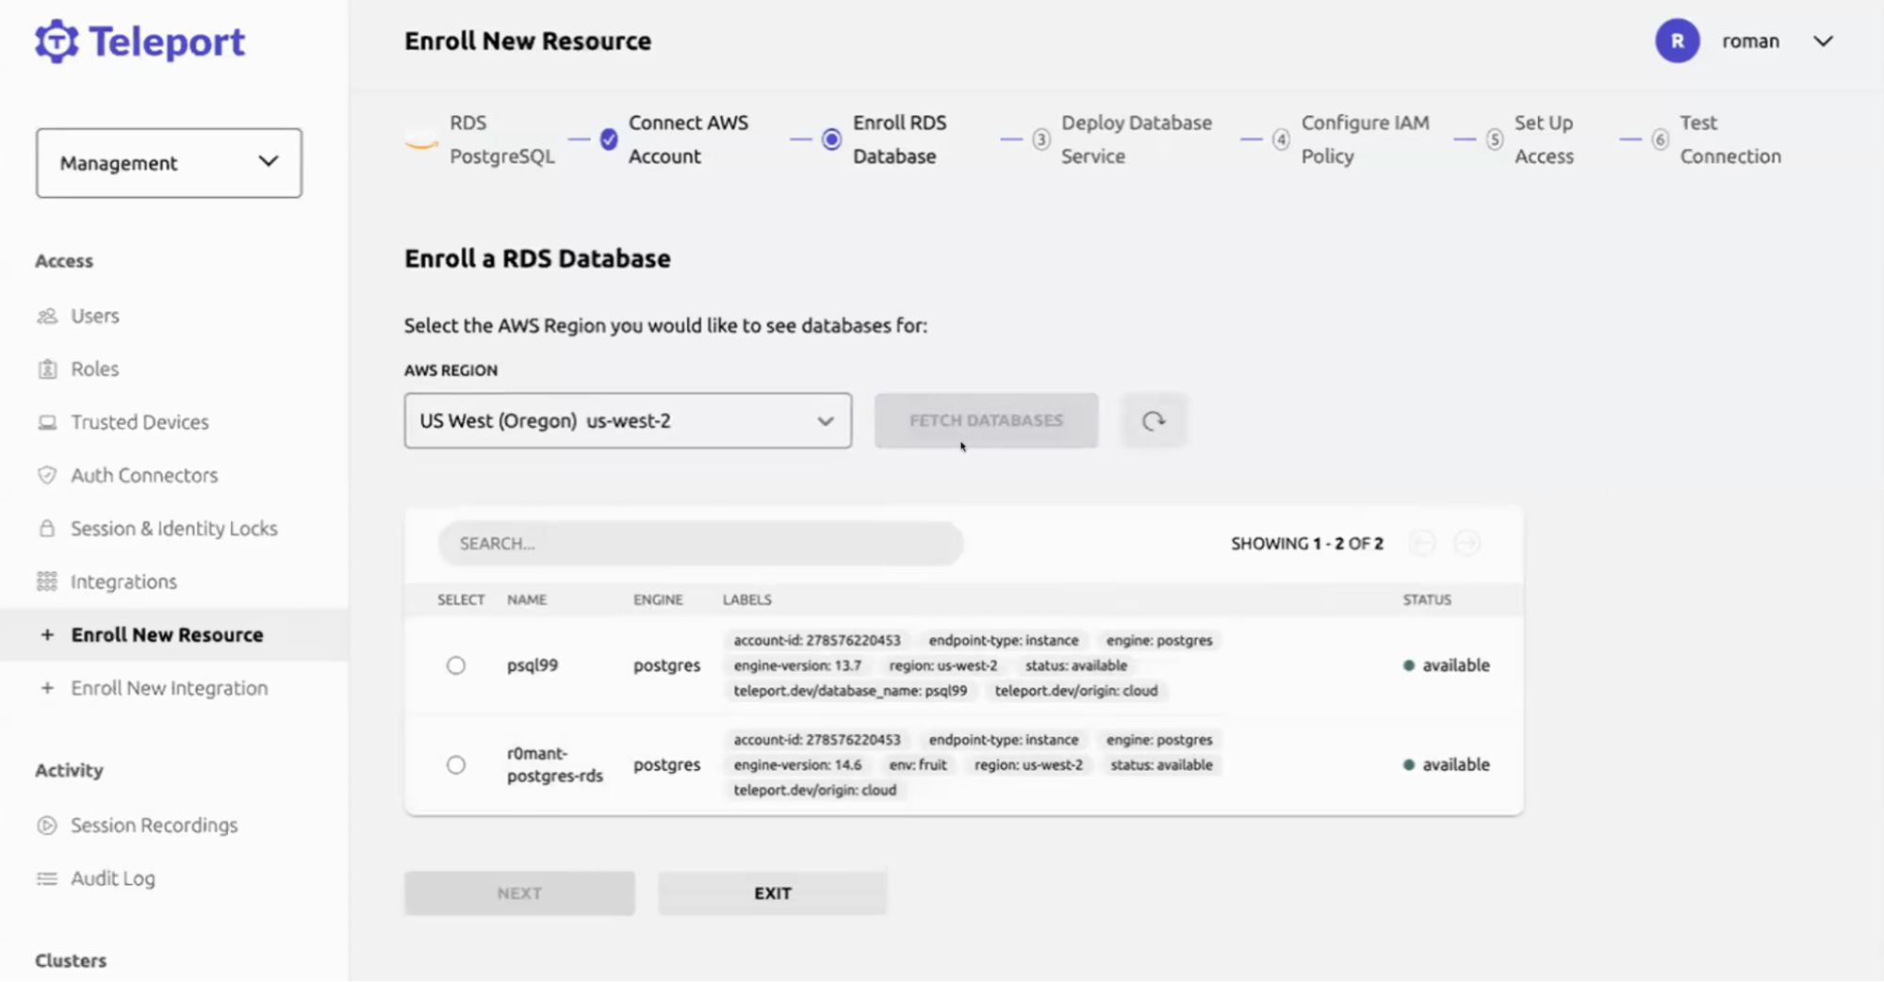Click the Configure IAM Policy step label
This screenshot has height=982, width=1884.
pyautogui.click(x=1366, y=139)
